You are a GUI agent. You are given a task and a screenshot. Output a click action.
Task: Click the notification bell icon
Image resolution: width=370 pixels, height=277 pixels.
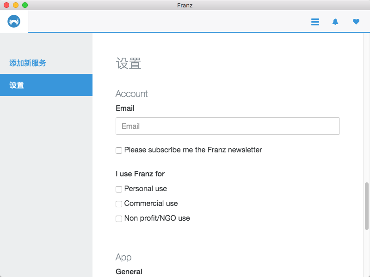click(335, 22)
